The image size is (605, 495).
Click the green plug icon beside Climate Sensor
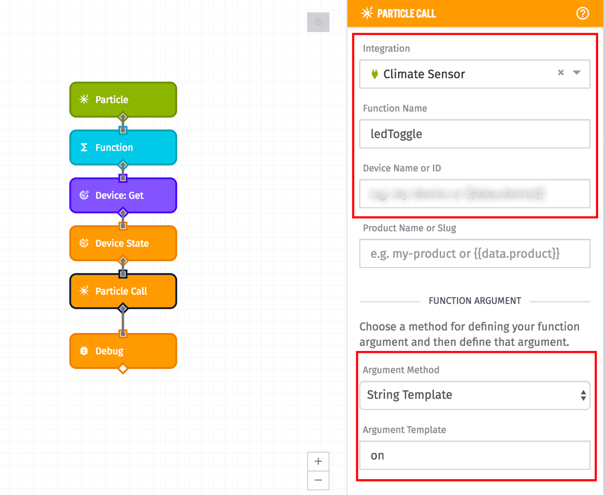(374, 74)
